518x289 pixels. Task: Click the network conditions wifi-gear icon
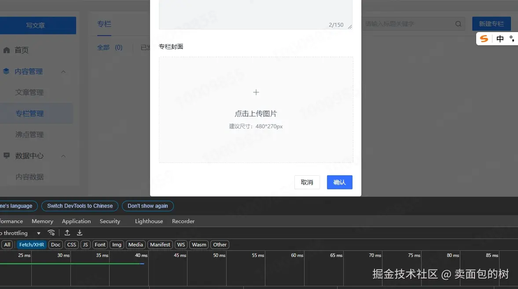[x=51, y=233]
